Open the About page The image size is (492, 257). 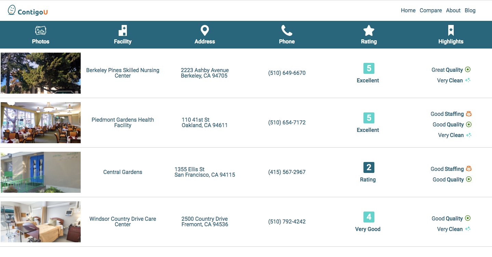(453, 11)
